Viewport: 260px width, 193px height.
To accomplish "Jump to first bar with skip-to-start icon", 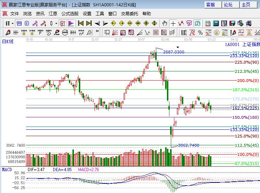I will point(81,23).
